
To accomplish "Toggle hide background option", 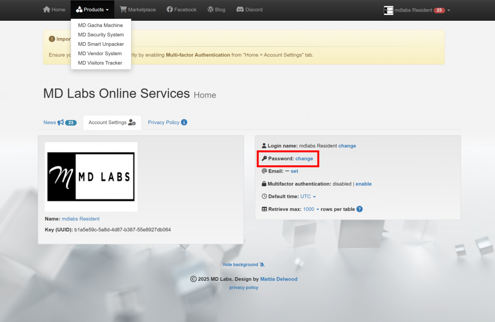I will [244, 264].
